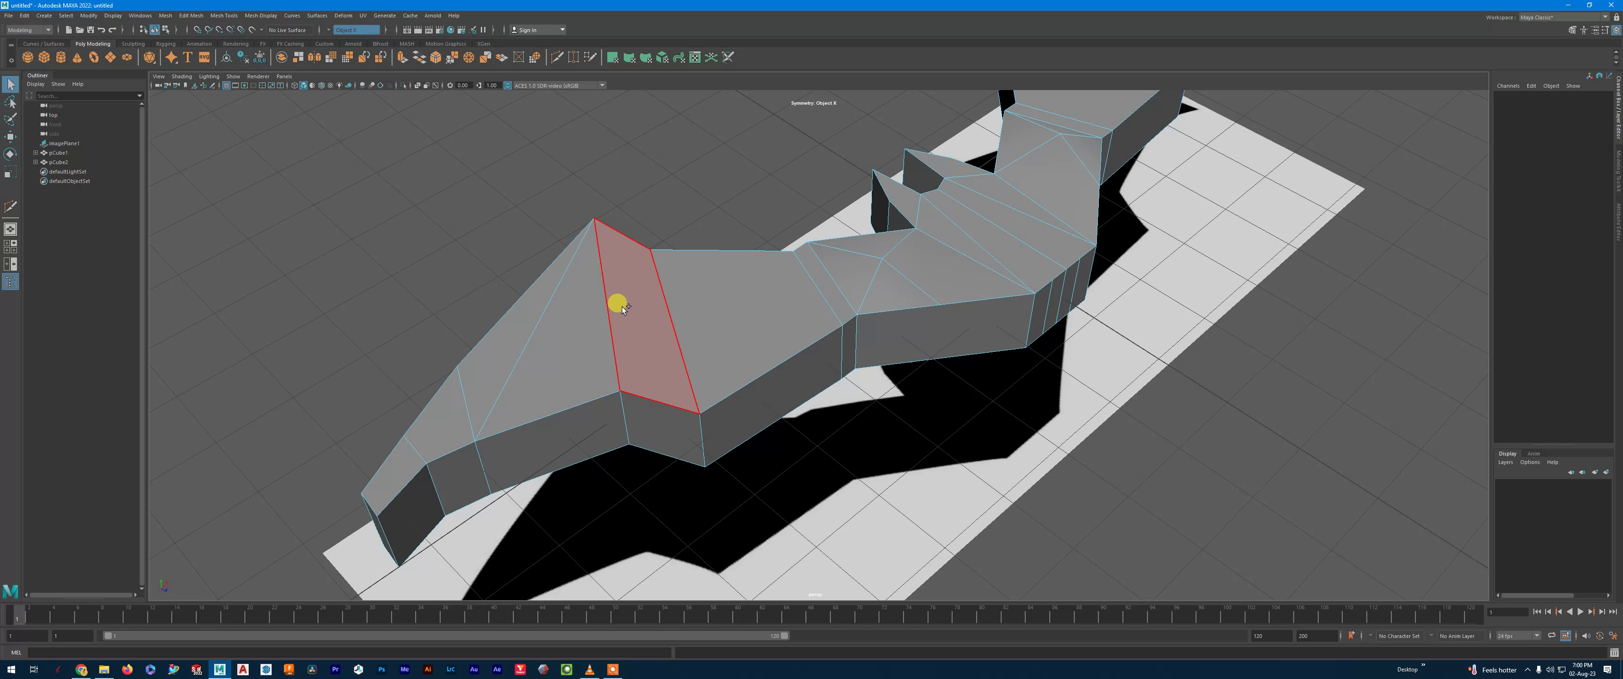Toggle use all lights in viewport
Image resolution: width=1623 pixels, height=679 pixels.
(340, 86)
